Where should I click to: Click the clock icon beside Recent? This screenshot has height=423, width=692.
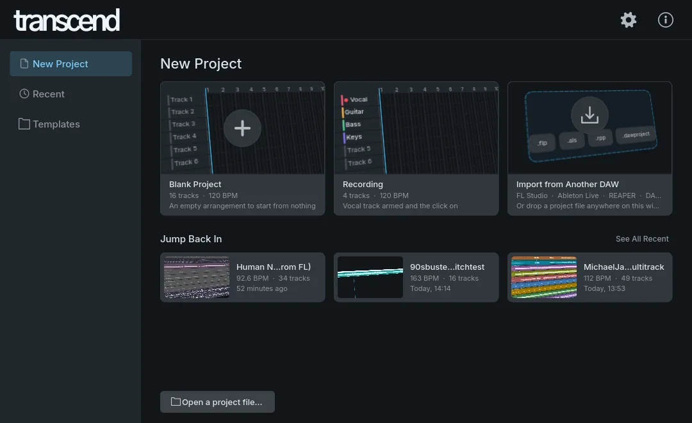(24, 94)
